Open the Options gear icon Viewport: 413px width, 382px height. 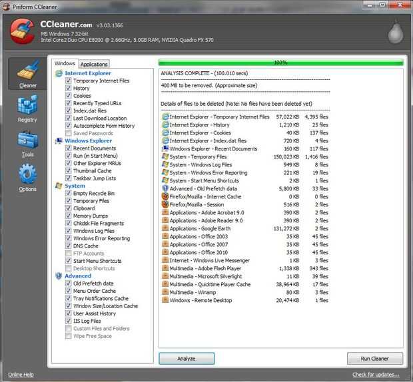coord(28,174)
